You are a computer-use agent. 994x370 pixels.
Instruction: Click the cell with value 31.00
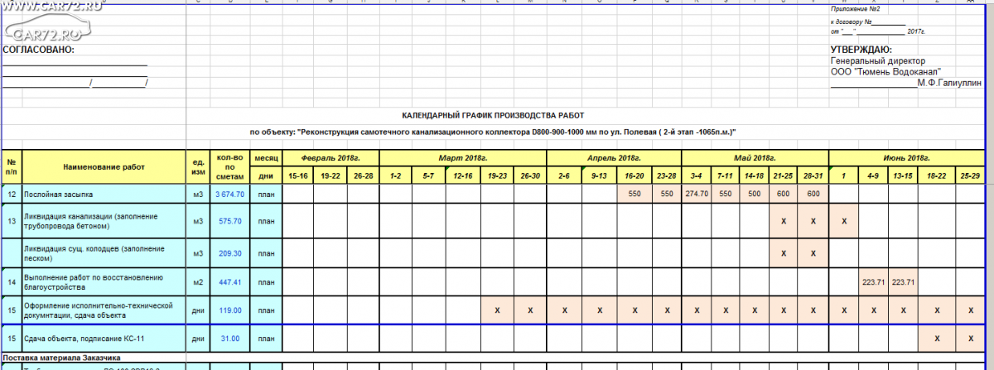(229, 339)
